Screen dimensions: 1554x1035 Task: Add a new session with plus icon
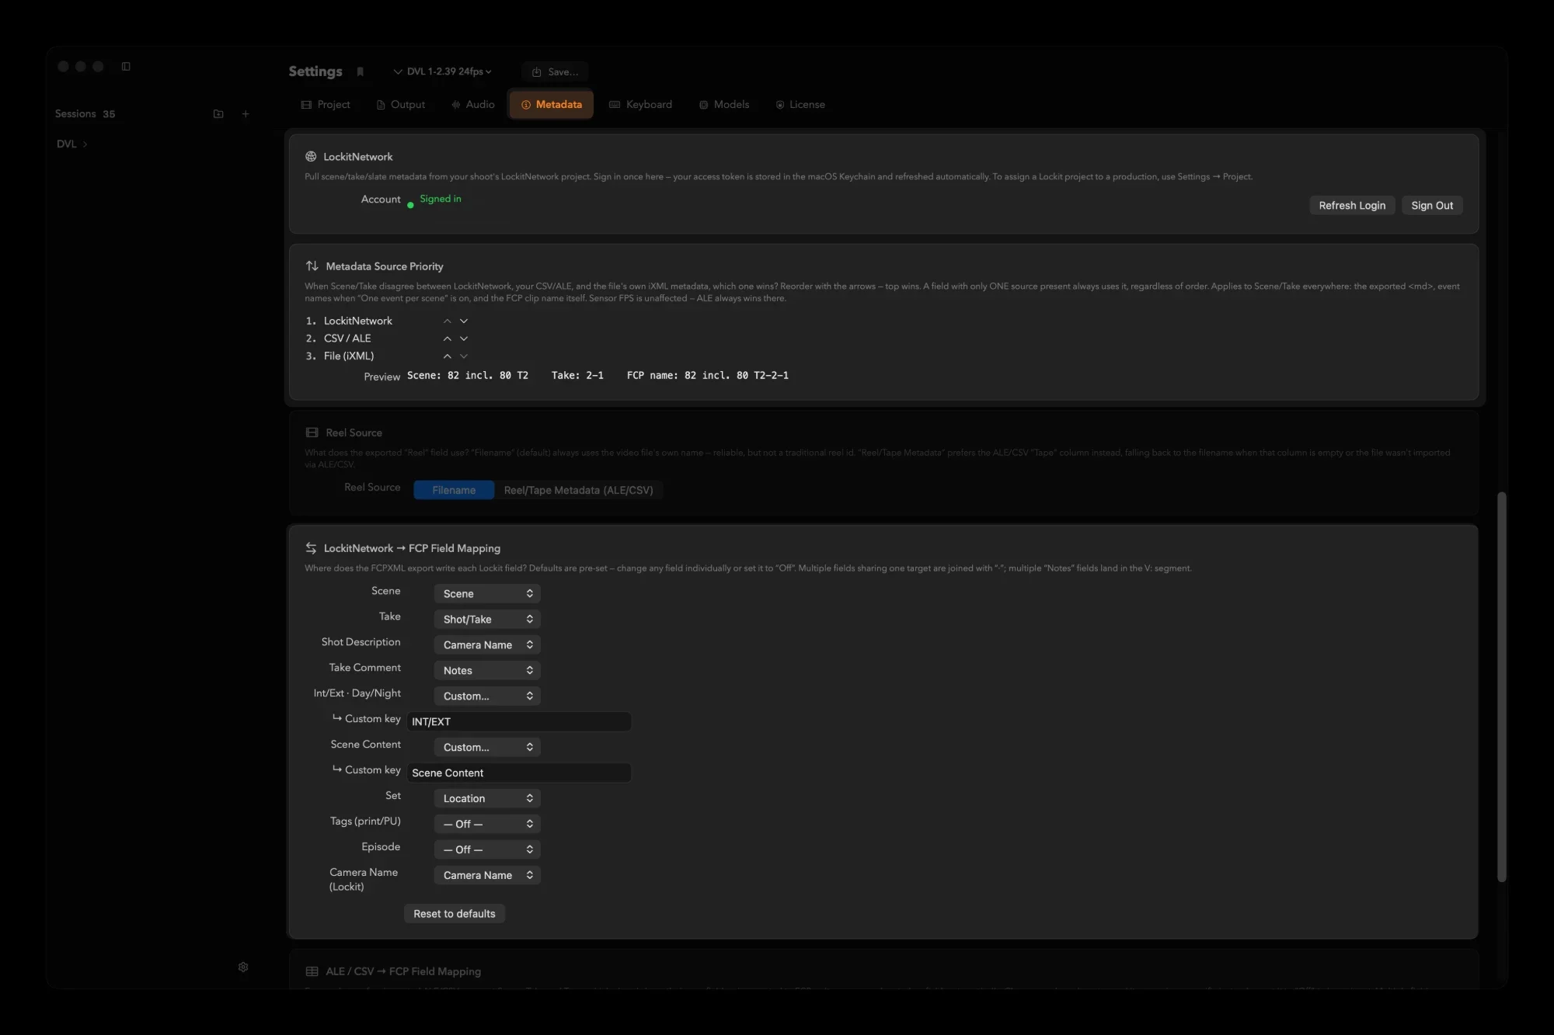coord(246,114)
